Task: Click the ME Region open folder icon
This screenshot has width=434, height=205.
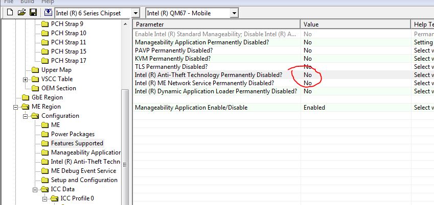Action: point(26,107)
